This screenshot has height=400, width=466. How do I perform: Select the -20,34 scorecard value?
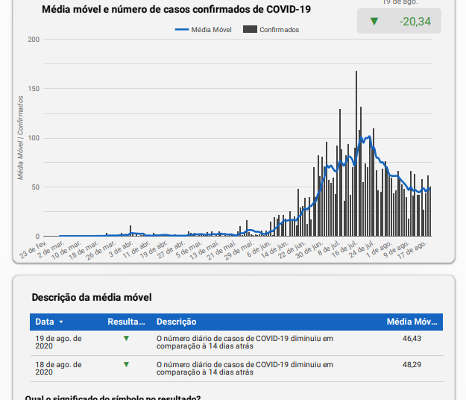415,21
